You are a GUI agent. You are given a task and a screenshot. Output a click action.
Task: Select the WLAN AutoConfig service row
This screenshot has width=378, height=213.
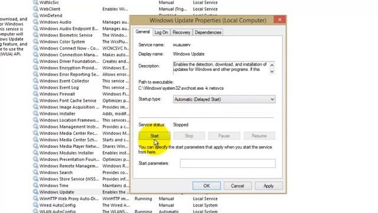point(125,211)
